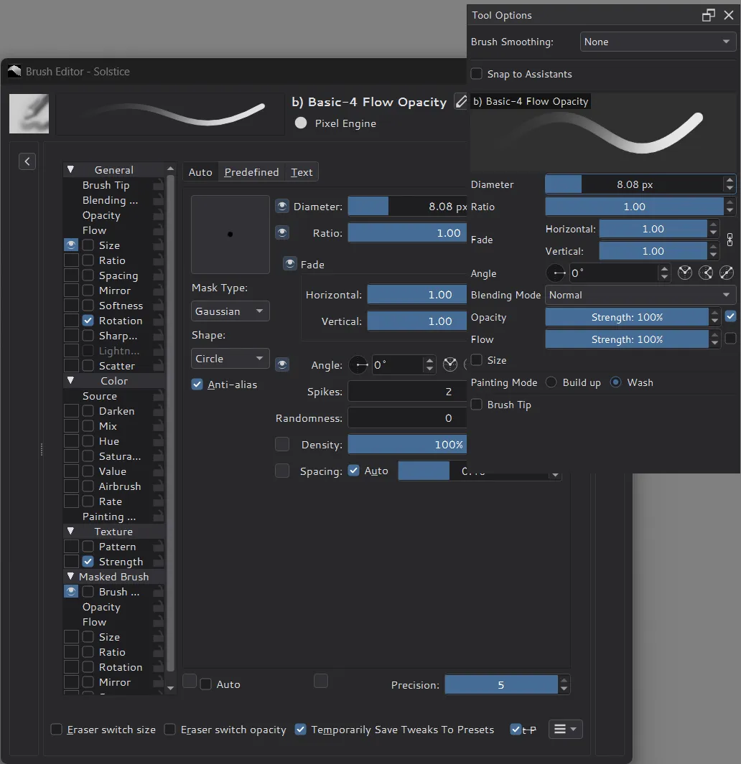
Task: Click the rename brush pencil icon
Action: [460, 101]
